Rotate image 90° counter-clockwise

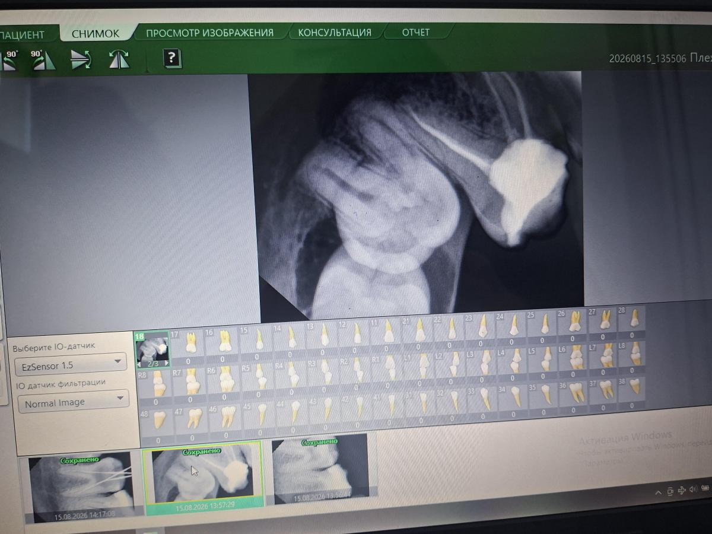tap(9, 61)
